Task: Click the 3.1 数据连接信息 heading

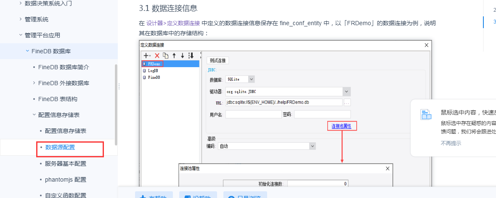Action: [x=168, y=8]
